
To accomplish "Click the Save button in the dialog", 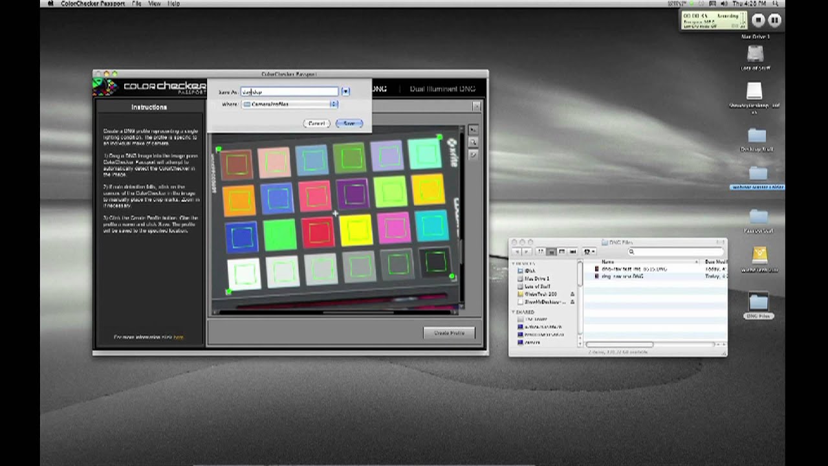I will tap(349, 123).
